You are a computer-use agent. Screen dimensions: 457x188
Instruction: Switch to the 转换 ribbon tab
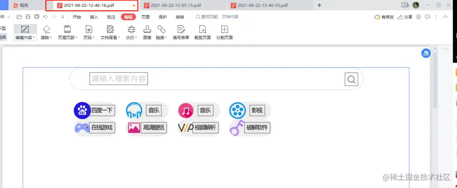(180, 17)
